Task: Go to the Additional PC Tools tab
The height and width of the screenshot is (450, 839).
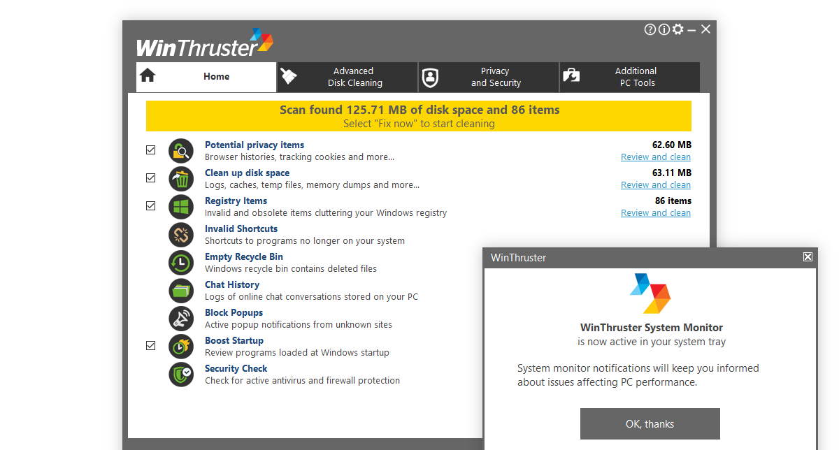Action: [x=629, y=77]
